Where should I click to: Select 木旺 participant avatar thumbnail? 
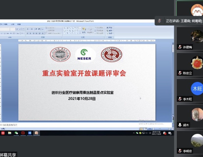pyautogui.click(x=197, y=88)
